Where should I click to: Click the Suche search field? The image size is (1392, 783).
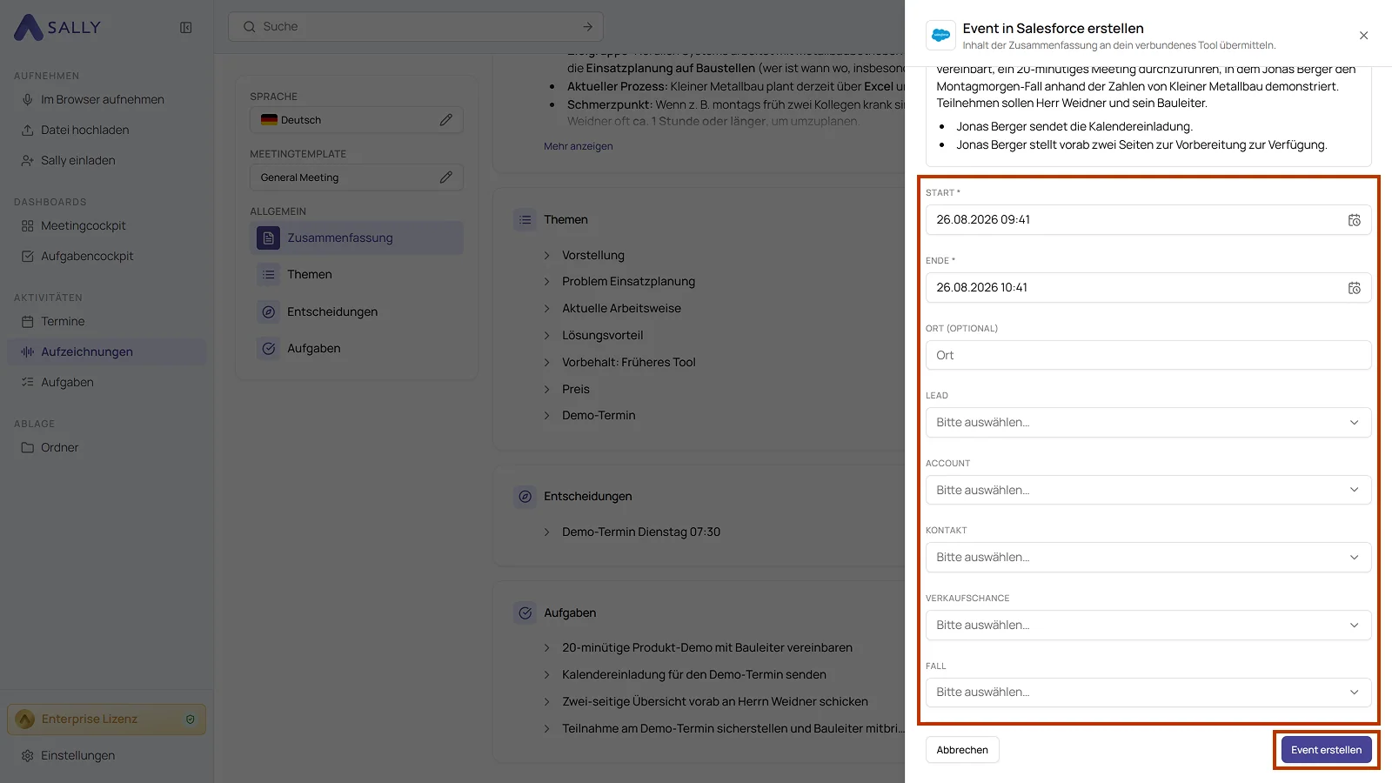click(x=416, y=27)
